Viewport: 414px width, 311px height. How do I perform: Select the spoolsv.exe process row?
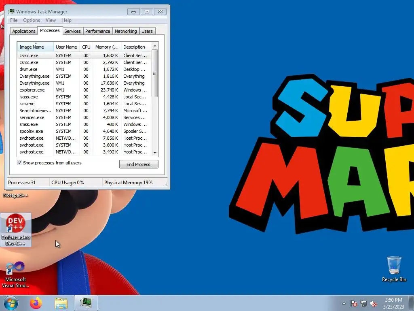point(84,131)
